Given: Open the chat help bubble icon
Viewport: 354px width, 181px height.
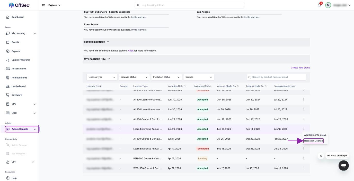Looking at the screenshot, I should pyautogui.click(x=343, y=166).
